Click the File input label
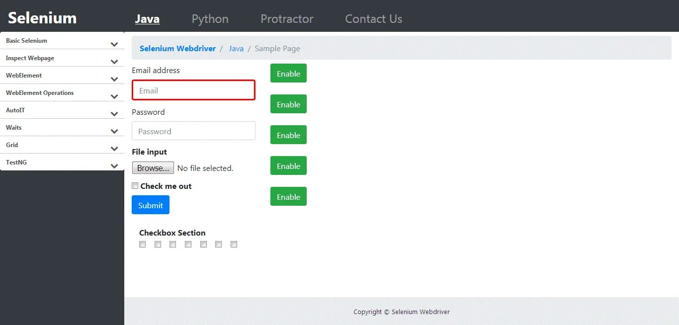 pyautogui.click(x=149, y=152)
